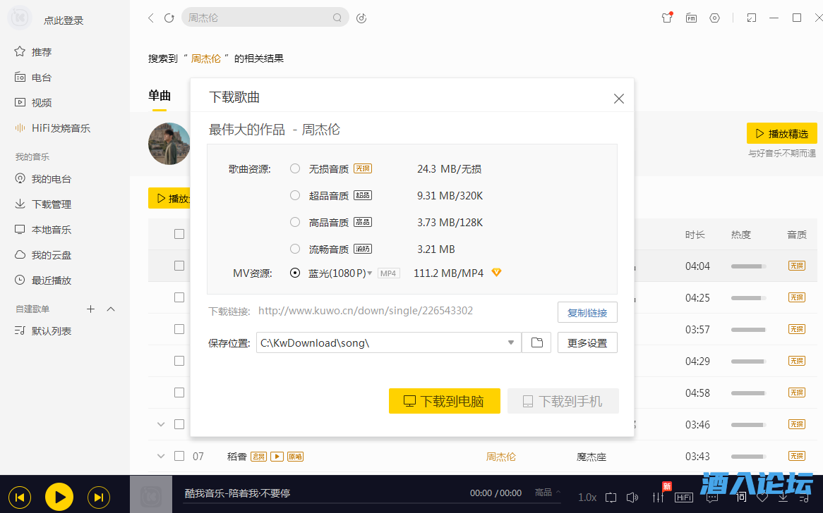Image resolution: width=823 pixels, height=513 pixels.
Task: Select 无损音质 lossless quality option
Action: click(295, 168)
